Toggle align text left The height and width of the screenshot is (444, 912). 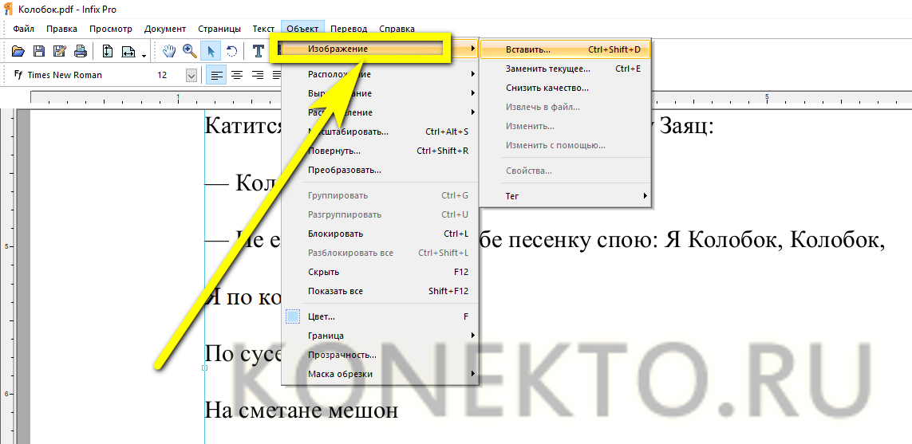pos(216,75)
